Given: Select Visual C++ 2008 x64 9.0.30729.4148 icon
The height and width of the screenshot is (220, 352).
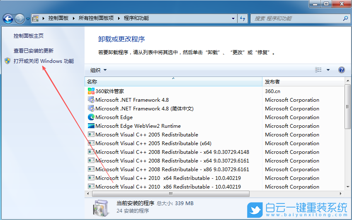Looking at the screenshot, I should point(91,152).
